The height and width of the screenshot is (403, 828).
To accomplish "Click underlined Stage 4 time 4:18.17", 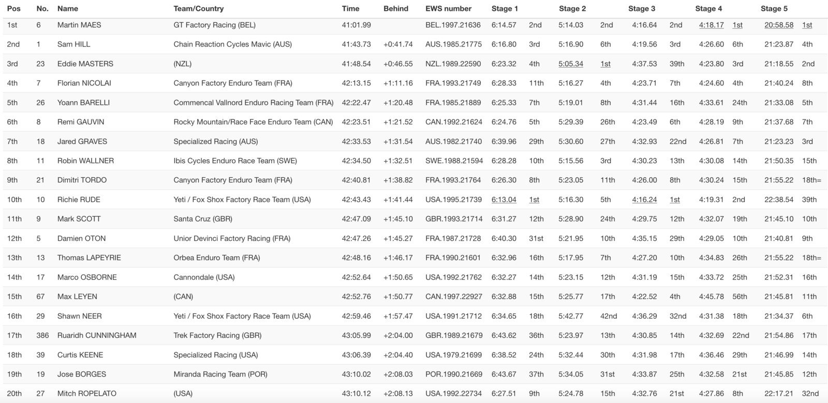I will point(712,25).
